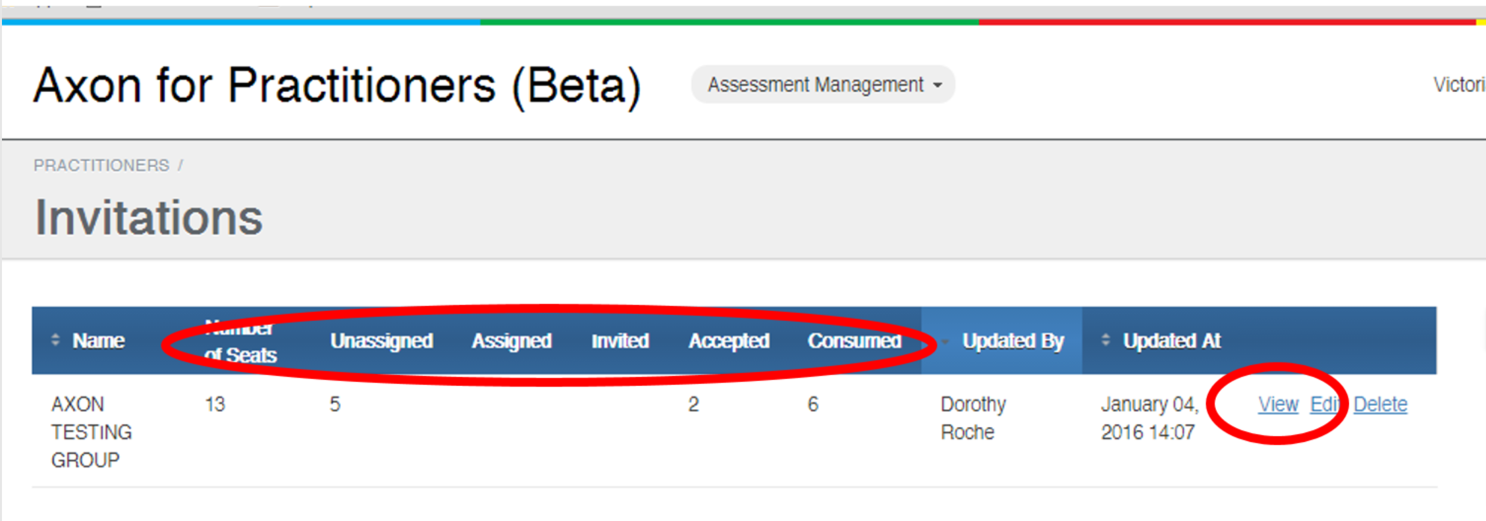Viewport: 1486px width, 521px height.
Task: Click the sort arrow icon beside Updated By
Action: tap(945, 341)
